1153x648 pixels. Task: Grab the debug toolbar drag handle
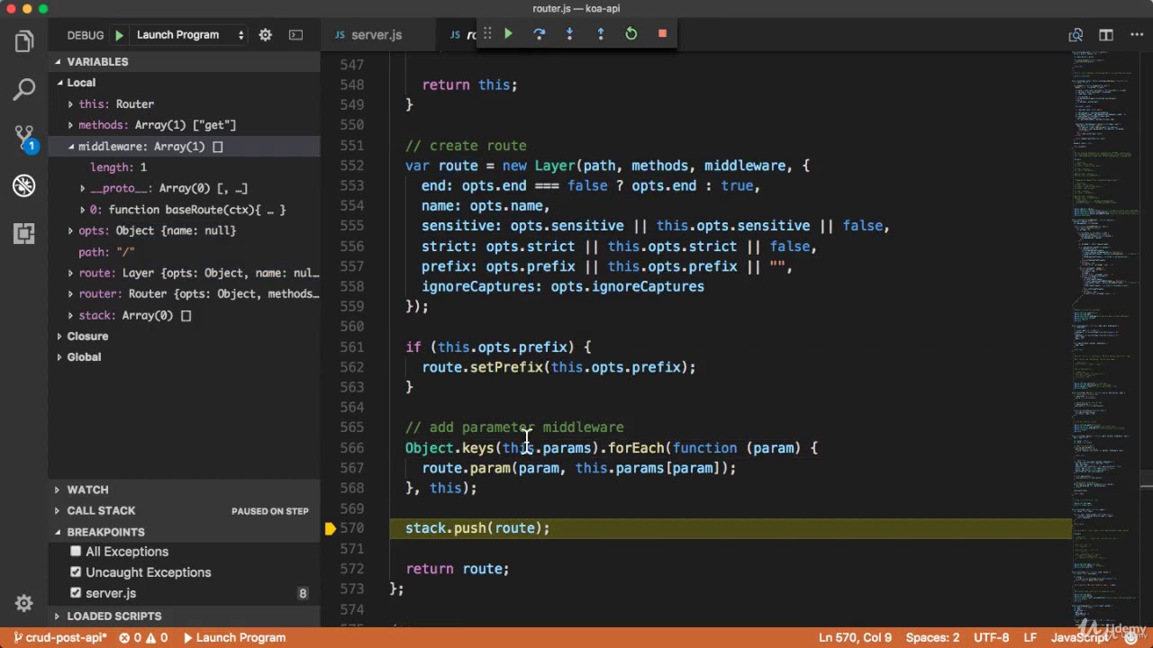click(487, 34)
